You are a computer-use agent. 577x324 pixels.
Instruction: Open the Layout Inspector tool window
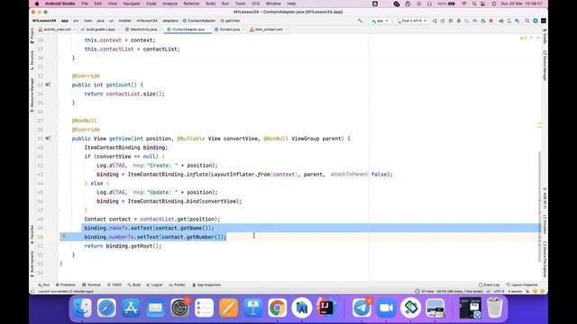(x=522, y=285)
